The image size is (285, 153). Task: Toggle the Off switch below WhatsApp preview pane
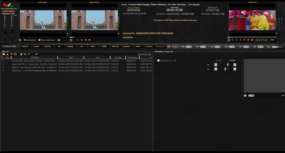click(x=251, y=96)
